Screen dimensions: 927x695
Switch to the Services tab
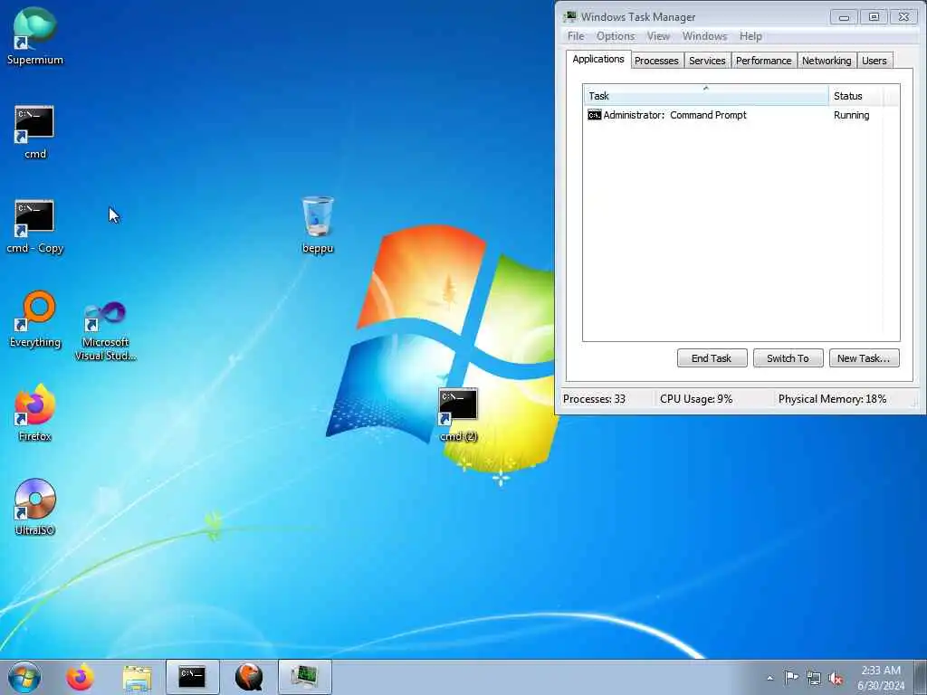tap(707, 61)
